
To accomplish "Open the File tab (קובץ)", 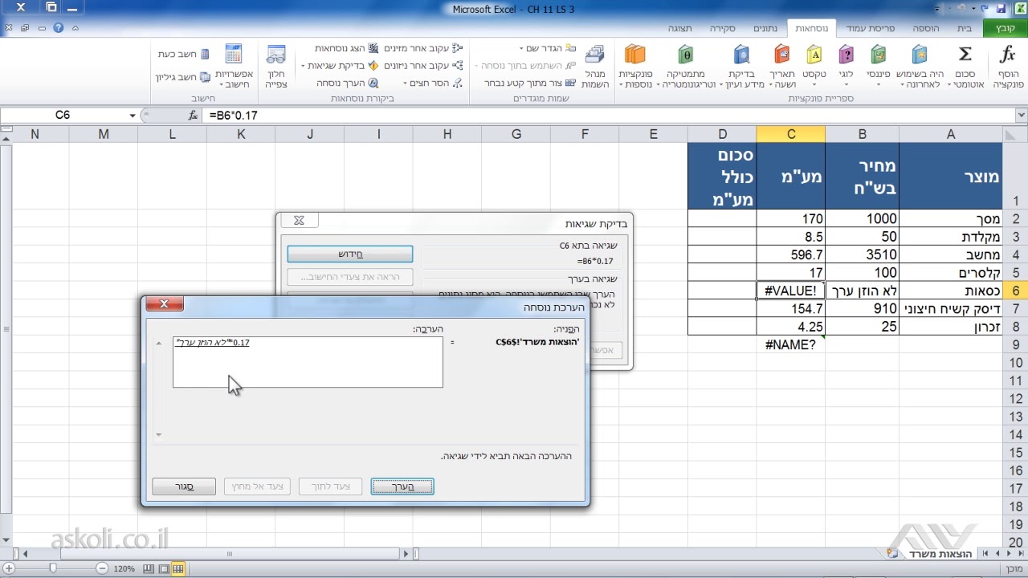I will coord(1006,28).
